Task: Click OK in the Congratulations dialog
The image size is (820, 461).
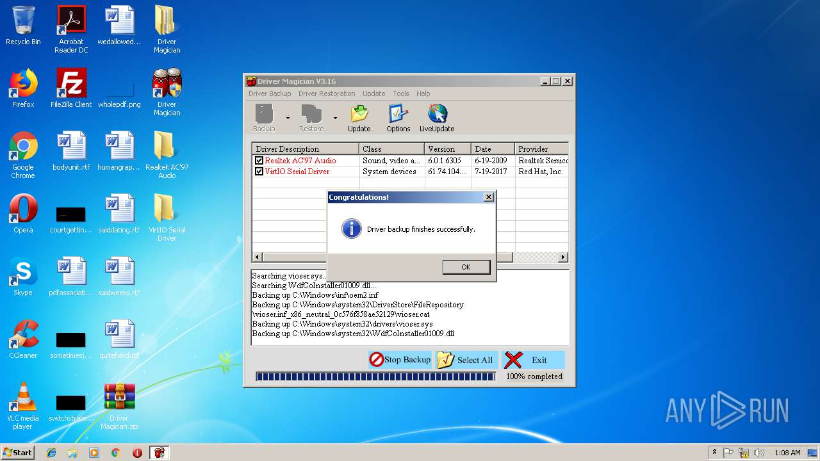Action: [466, 267]
